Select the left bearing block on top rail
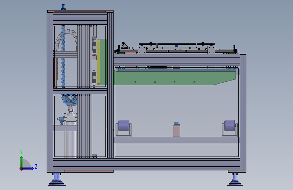Screen dimensions: 293x190 (x=142, y=50)
